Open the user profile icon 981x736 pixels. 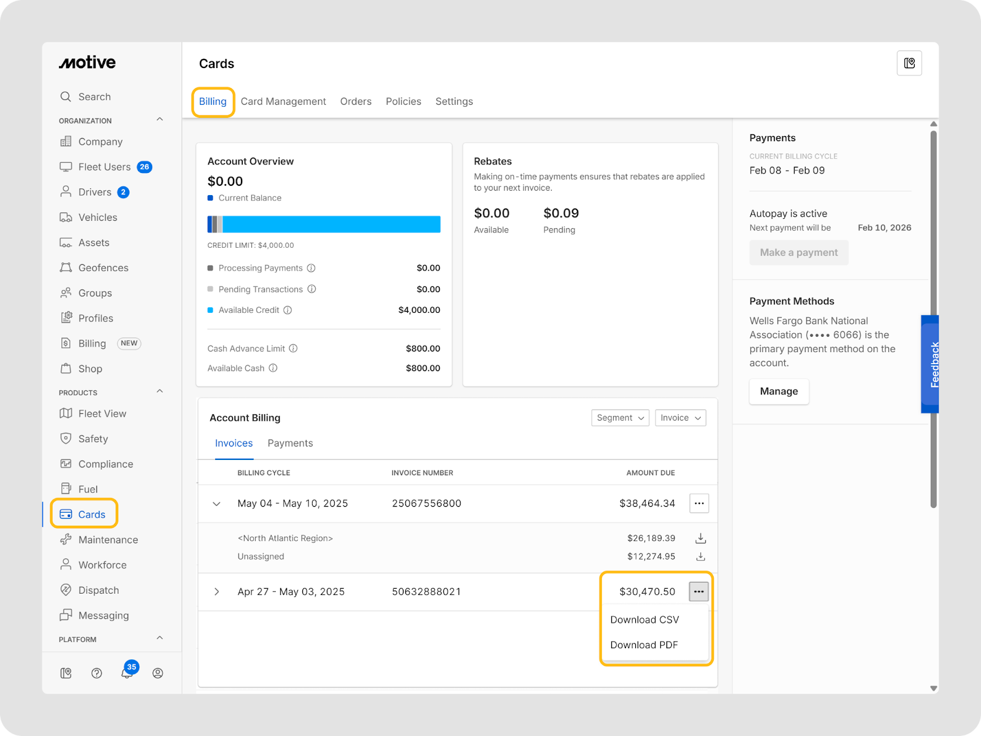(x=158, y=673)
